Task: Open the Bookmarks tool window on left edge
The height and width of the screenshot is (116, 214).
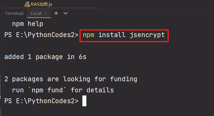Action: coord(0,84)
